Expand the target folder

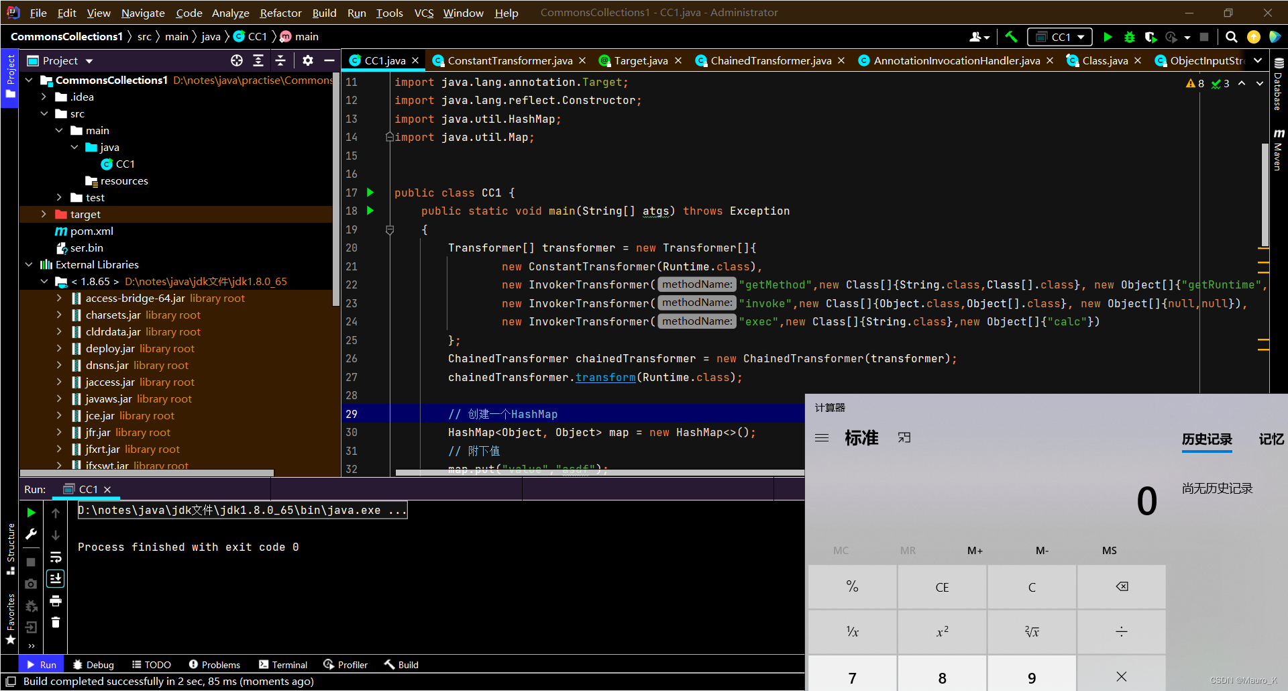coord(44,215)
